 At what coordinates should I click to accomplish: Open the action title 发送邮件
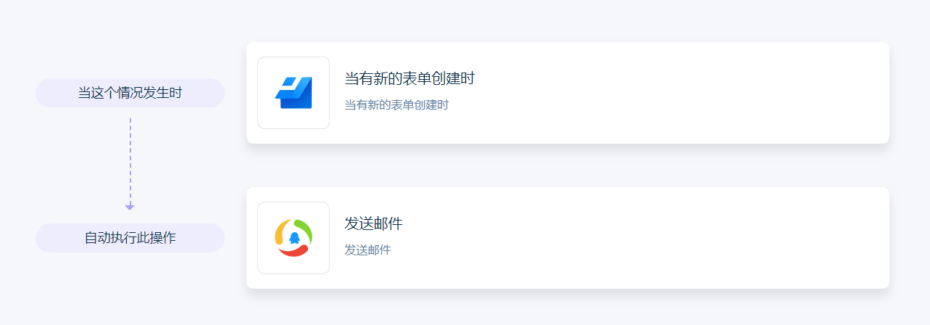(x=373, y=223)
